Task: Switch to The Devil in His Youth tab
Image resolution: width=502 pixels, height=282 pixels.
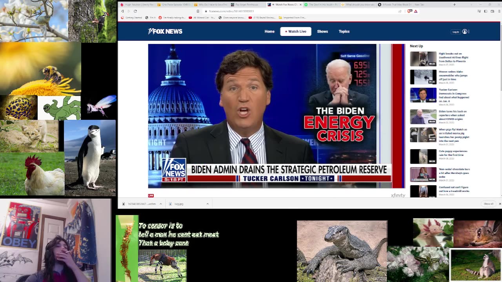Action: [x=321, y=5]
